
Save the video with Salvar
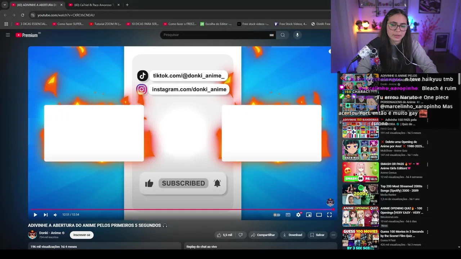(317, 235)
